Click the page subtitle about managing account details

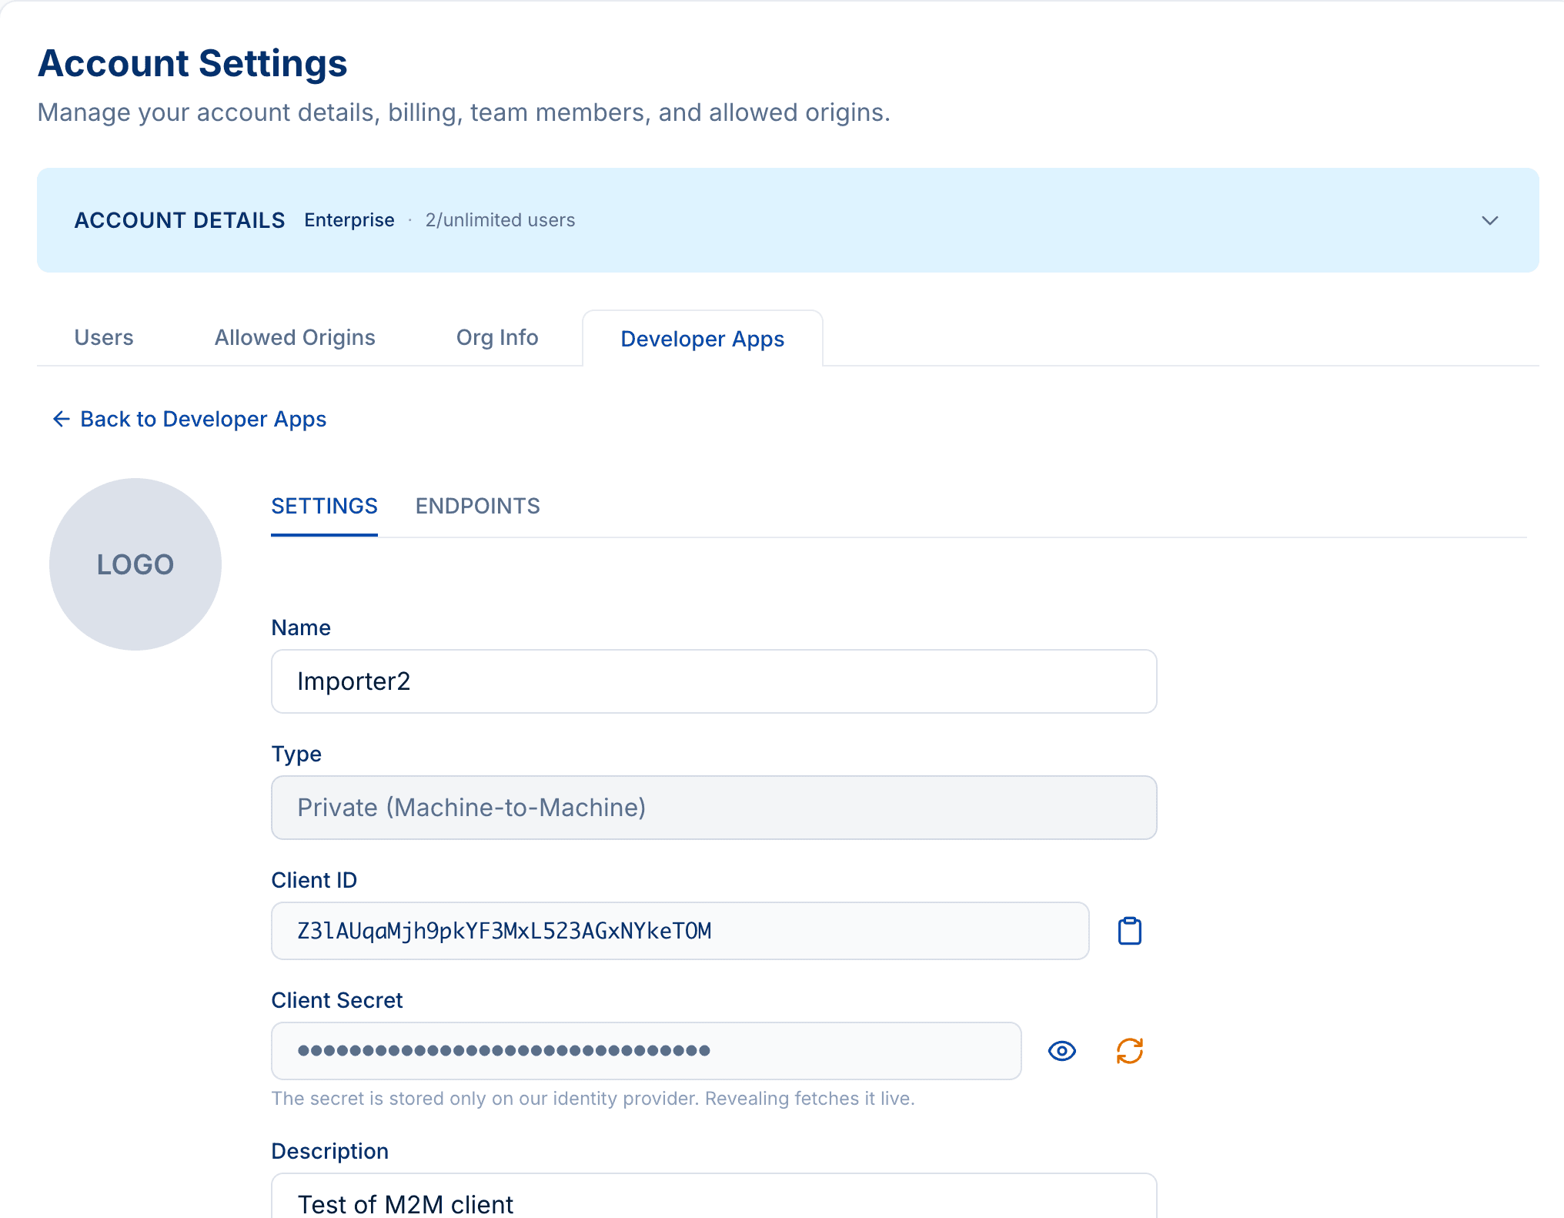[x=464, y=112]
